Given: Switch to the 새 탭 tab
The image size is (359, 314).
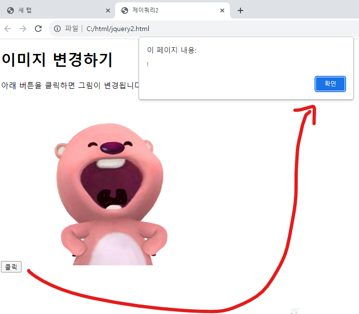Looking at the screenshot, I should [x=57, y=10].
